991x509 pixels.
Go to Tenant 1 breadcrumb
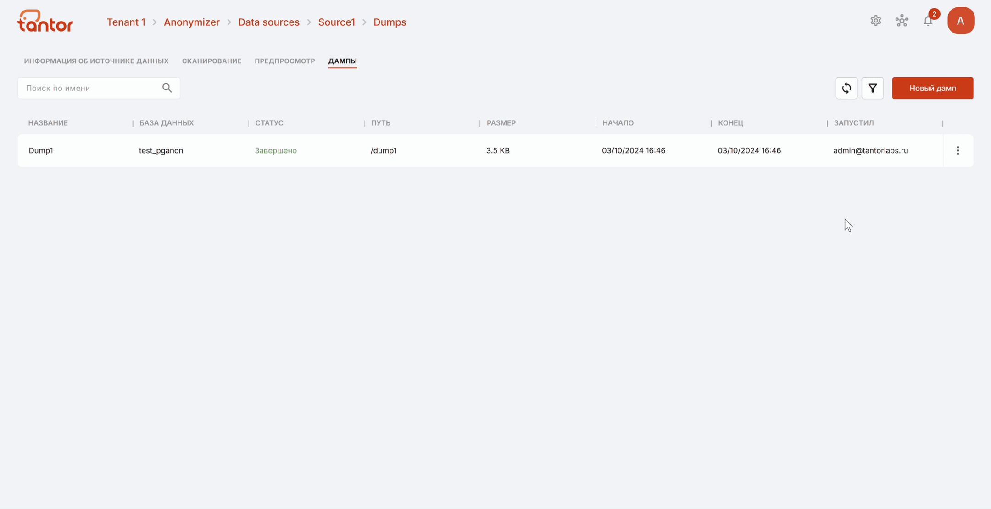(126, 22)
